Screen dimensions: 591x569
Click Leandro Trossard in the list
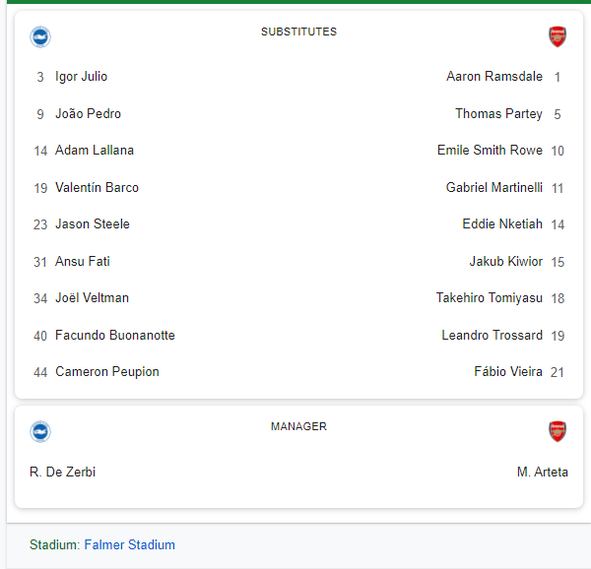pyautogui.click(x=492, y=335)
